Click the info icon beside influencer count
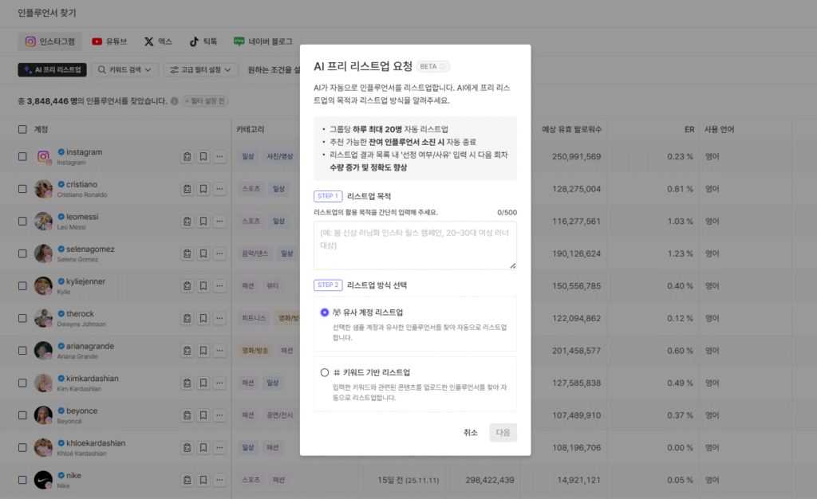 (x=174, y=101)
